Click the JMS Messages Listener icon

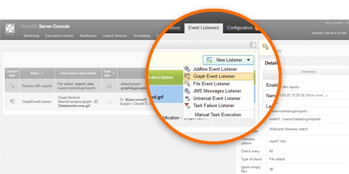[187, 91]
